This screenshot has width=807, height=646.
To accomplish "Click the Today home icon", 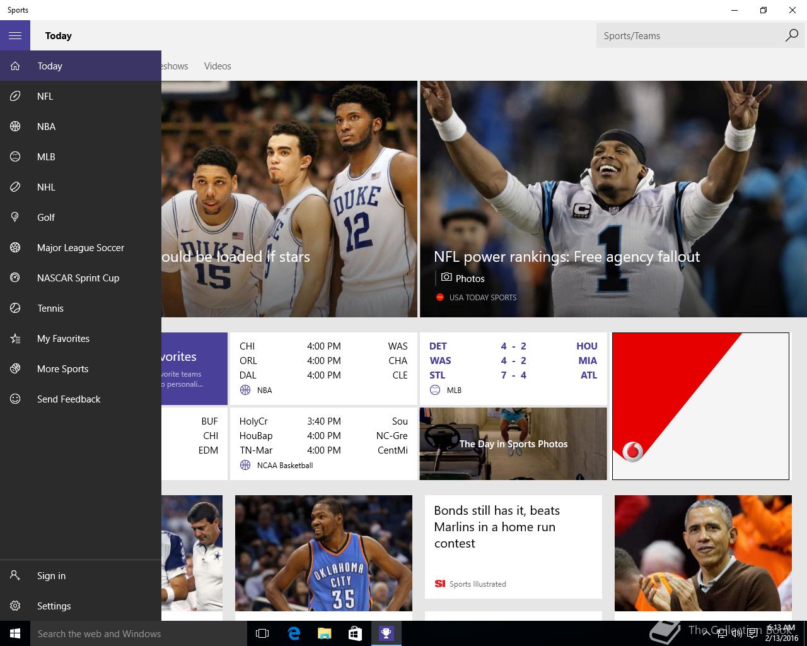I will point(15,66).
